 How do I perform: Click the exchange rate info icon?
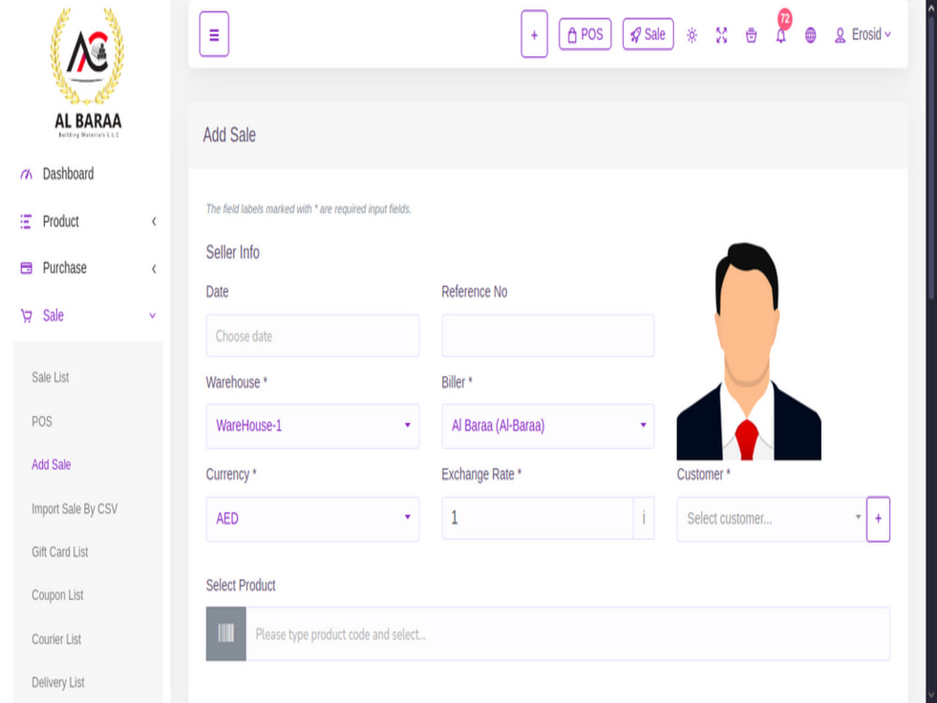click(644, 517)
